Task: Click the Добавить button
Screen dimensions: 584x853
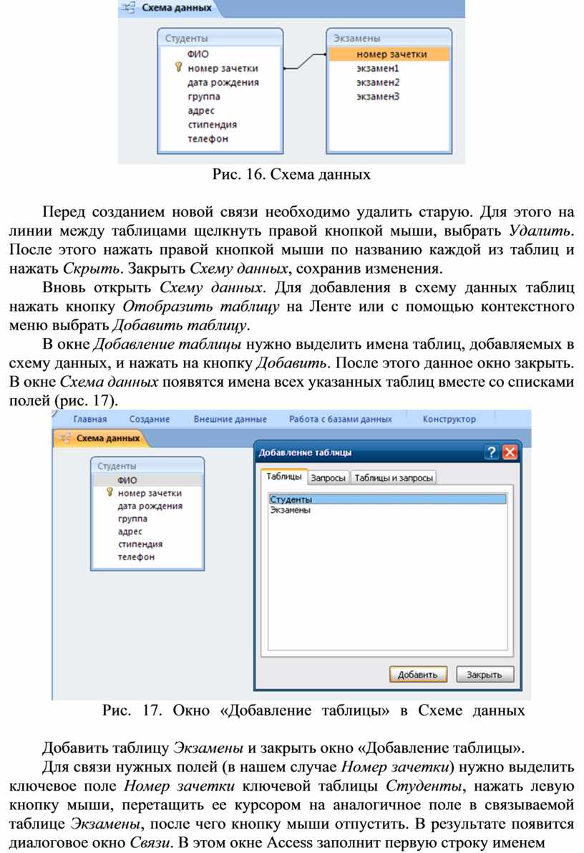Action: click(418, 675)
